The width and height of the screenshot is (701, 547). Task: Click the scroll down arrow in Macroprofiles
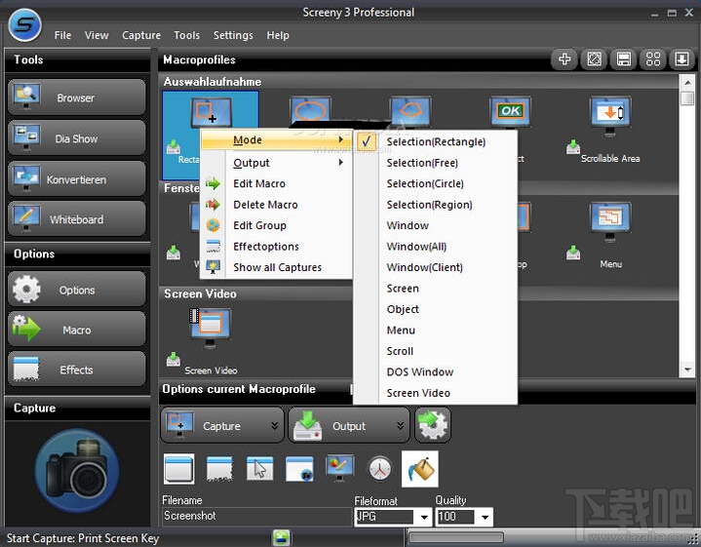[x=687, y=370]
